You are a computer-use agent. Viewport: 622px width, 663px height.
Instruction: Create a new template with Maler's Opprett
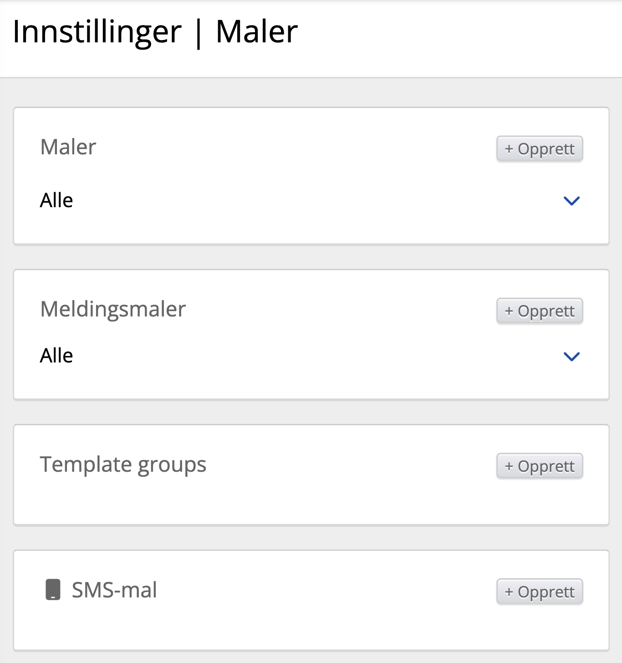pos(540,148)
